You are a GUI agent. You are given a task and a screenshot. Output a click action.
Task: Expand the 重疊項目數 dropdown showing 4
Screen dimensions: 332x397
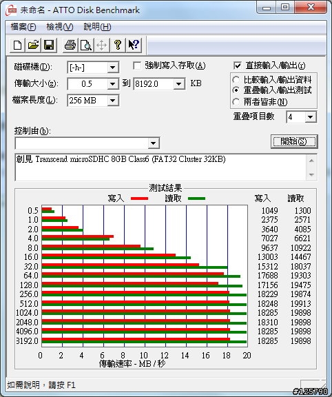pyautogui.click(x=311, y=117)
